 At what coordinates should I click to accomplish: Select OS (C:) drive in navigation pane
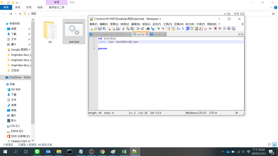(15, 126)
